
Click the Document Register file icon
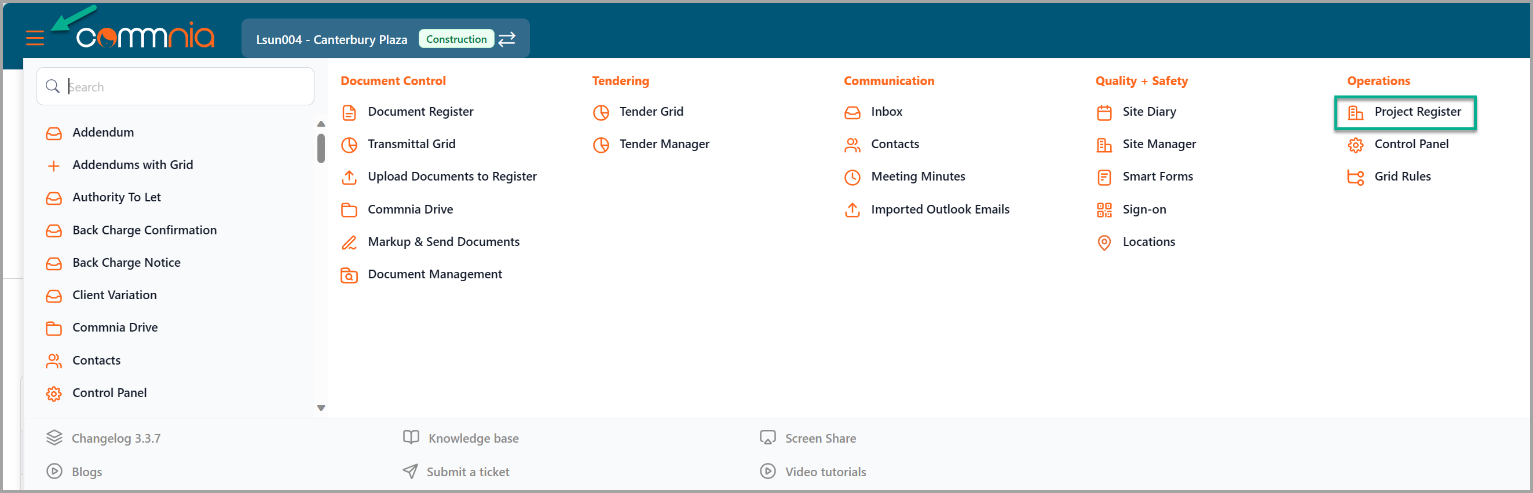349,112
